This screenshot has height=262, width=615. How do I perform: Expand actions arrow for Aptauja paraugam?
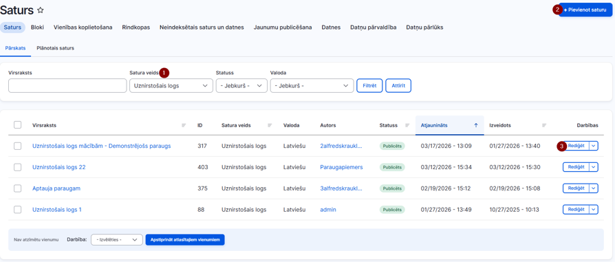pyautogui.click(x=594, y=188)
